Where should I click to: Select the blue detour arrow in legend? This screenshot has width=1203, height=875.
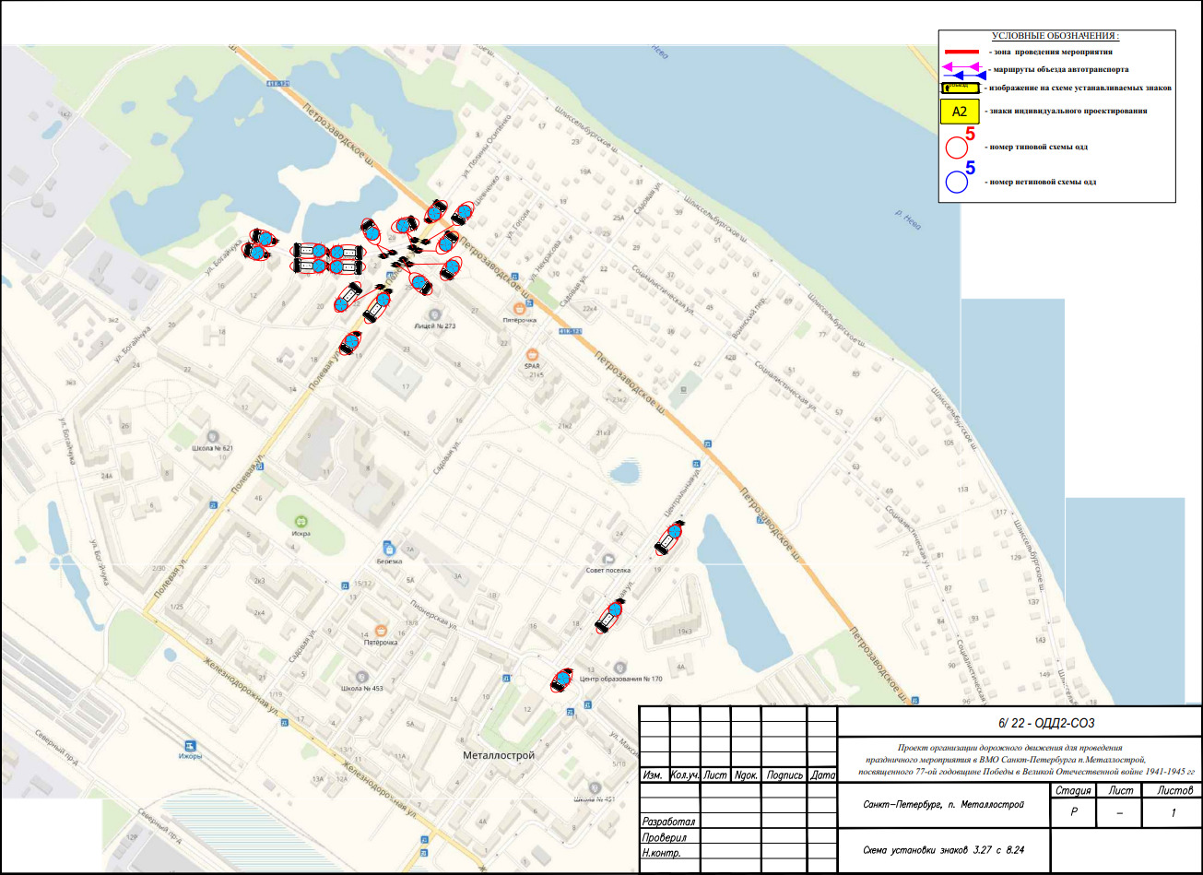click(x=966, y=76)
